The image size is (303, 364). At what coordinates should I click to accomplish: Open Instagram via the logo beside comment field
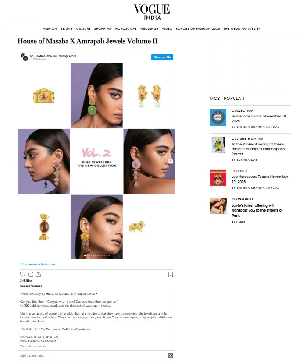coord(171,356)
